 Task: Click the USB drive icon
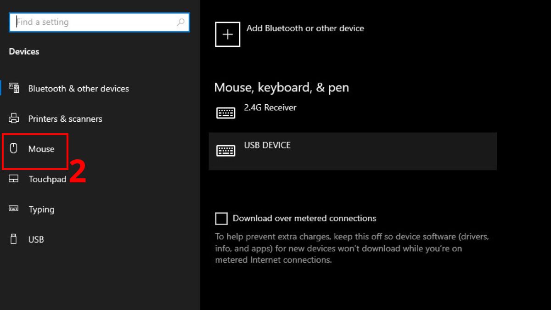[x=14, y=239]
